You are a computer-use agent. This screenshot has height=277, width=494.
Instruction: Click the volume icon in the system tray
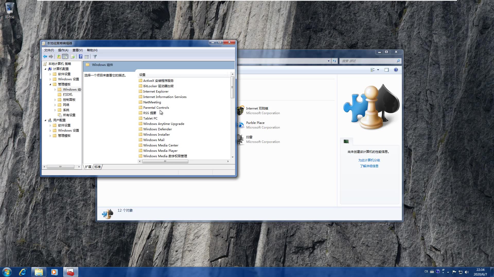tap(467, 272)
